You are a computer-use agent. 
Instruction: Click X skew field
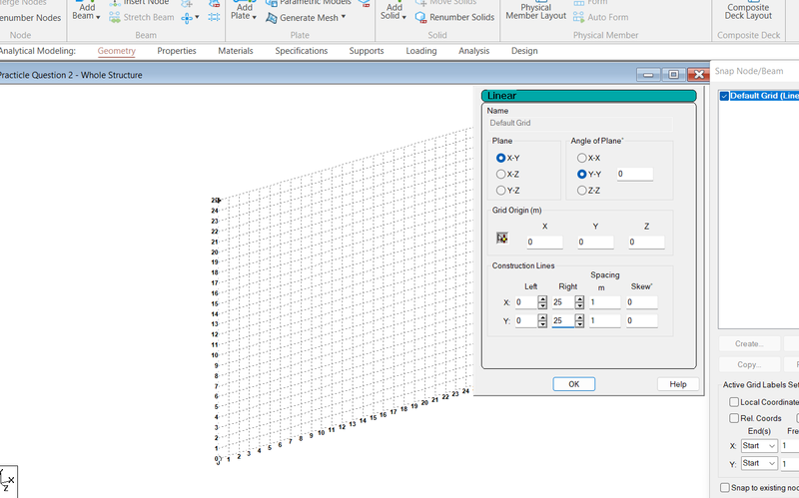(x=641, y=302)
